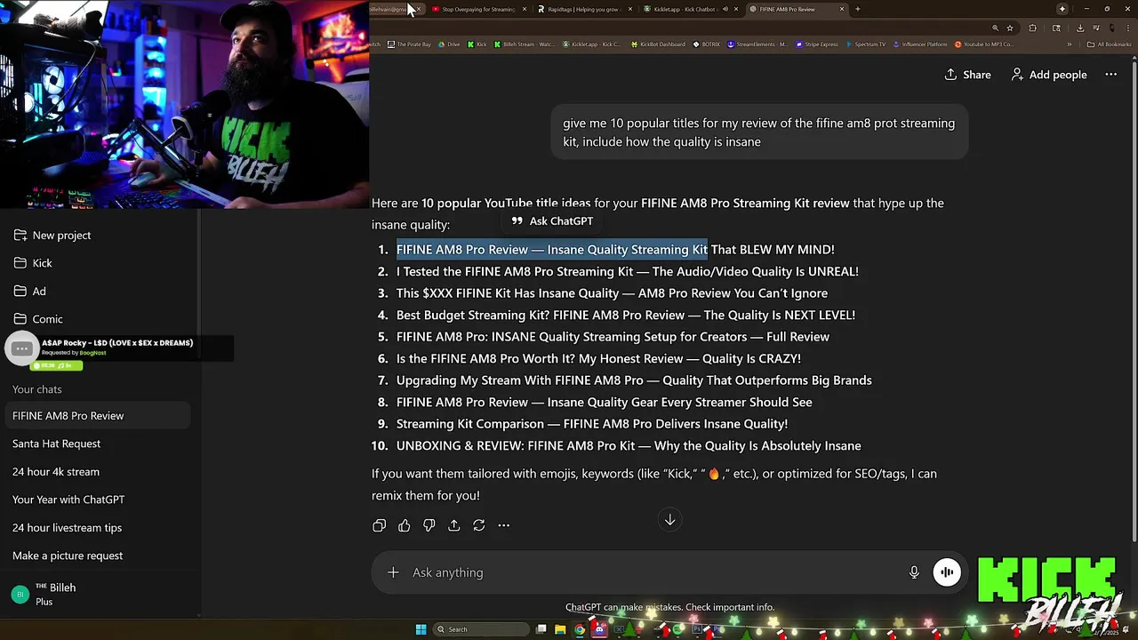Image resolution: width=1138 pixels, height=640 pixels.
Task: Open 24 hour 4k stream chat
Action: 98,472
